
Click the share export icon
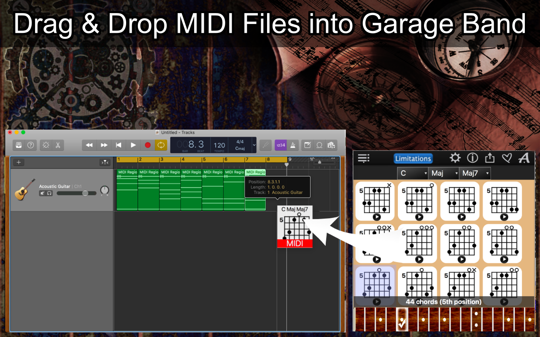pyautogui.click(x=489, y=158)
